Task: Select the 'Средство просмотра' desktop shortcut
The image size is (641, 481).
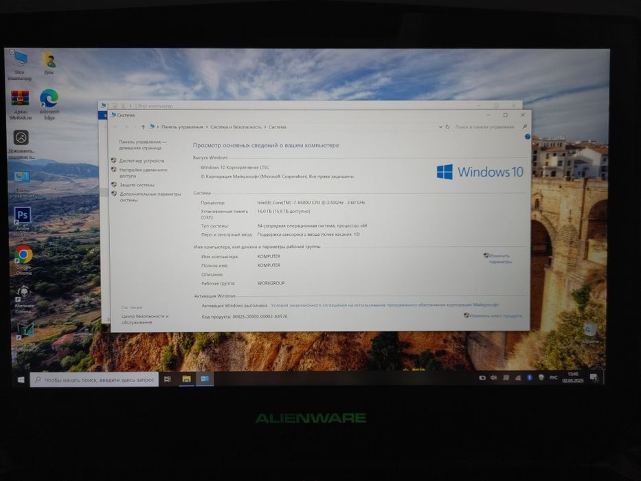Action: [25, 337]
